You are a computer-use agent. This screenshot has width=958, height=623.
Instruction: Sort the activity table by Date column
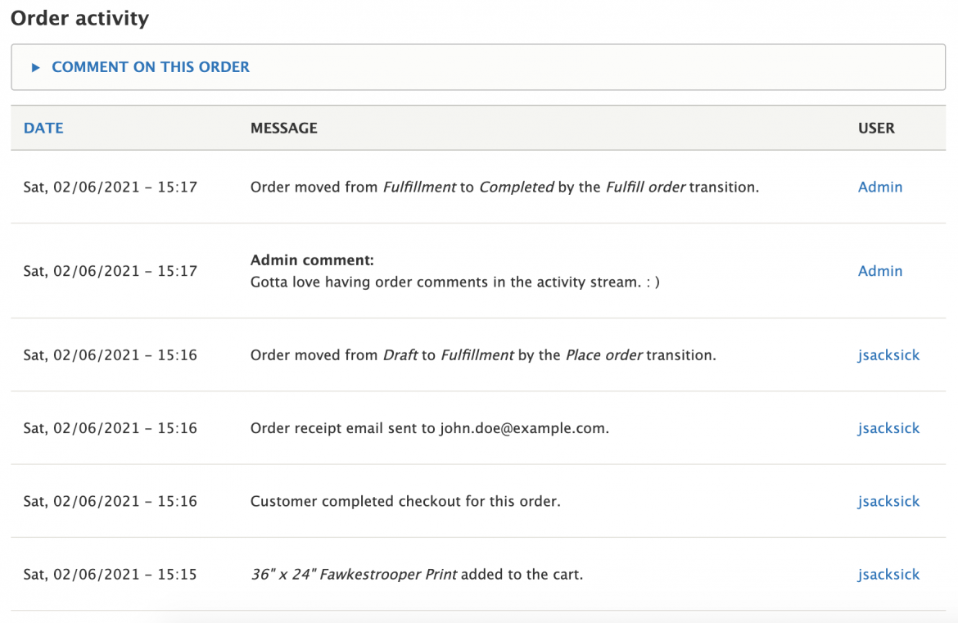point(43,128)
